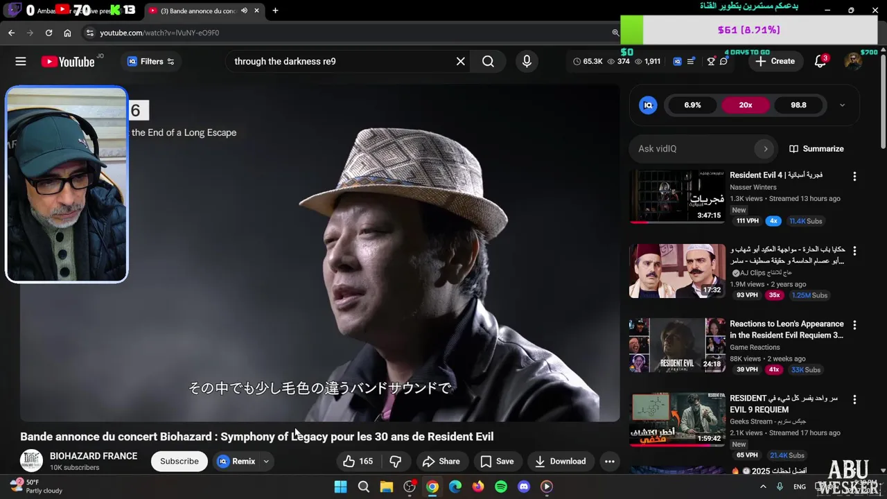Open Resident Evil 9 Requiem Geeks Stream thumbnail
This screenshot has height=499, width=887.
[677, 420]
